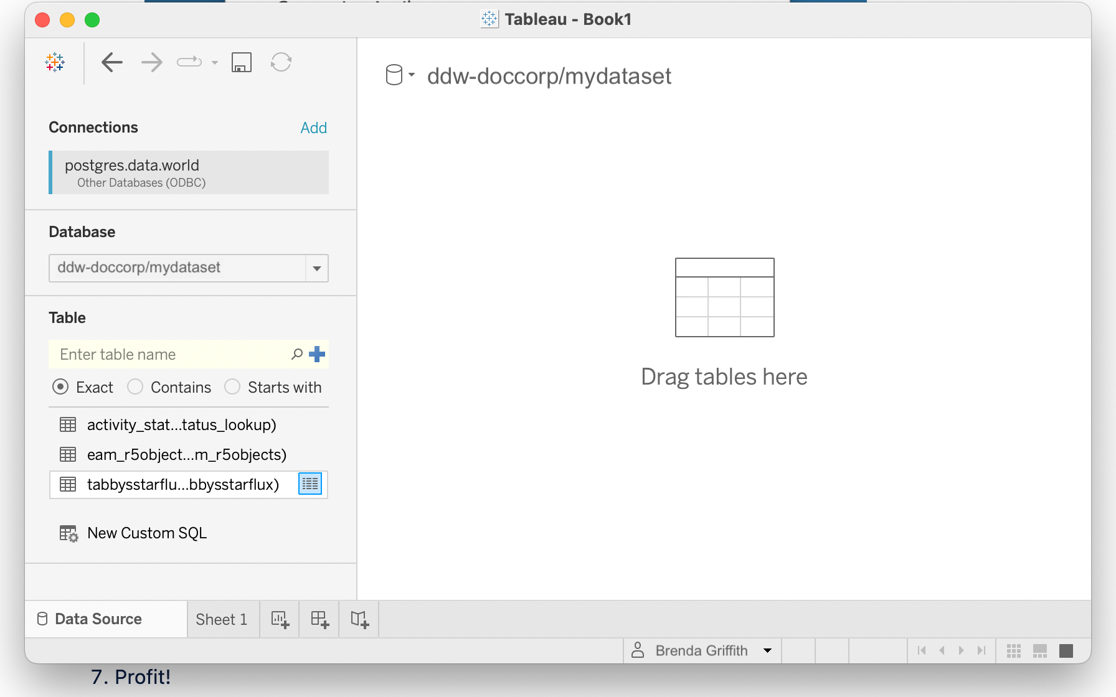
Task: Go back with the left arrow icon
Action: coord(112,62)
